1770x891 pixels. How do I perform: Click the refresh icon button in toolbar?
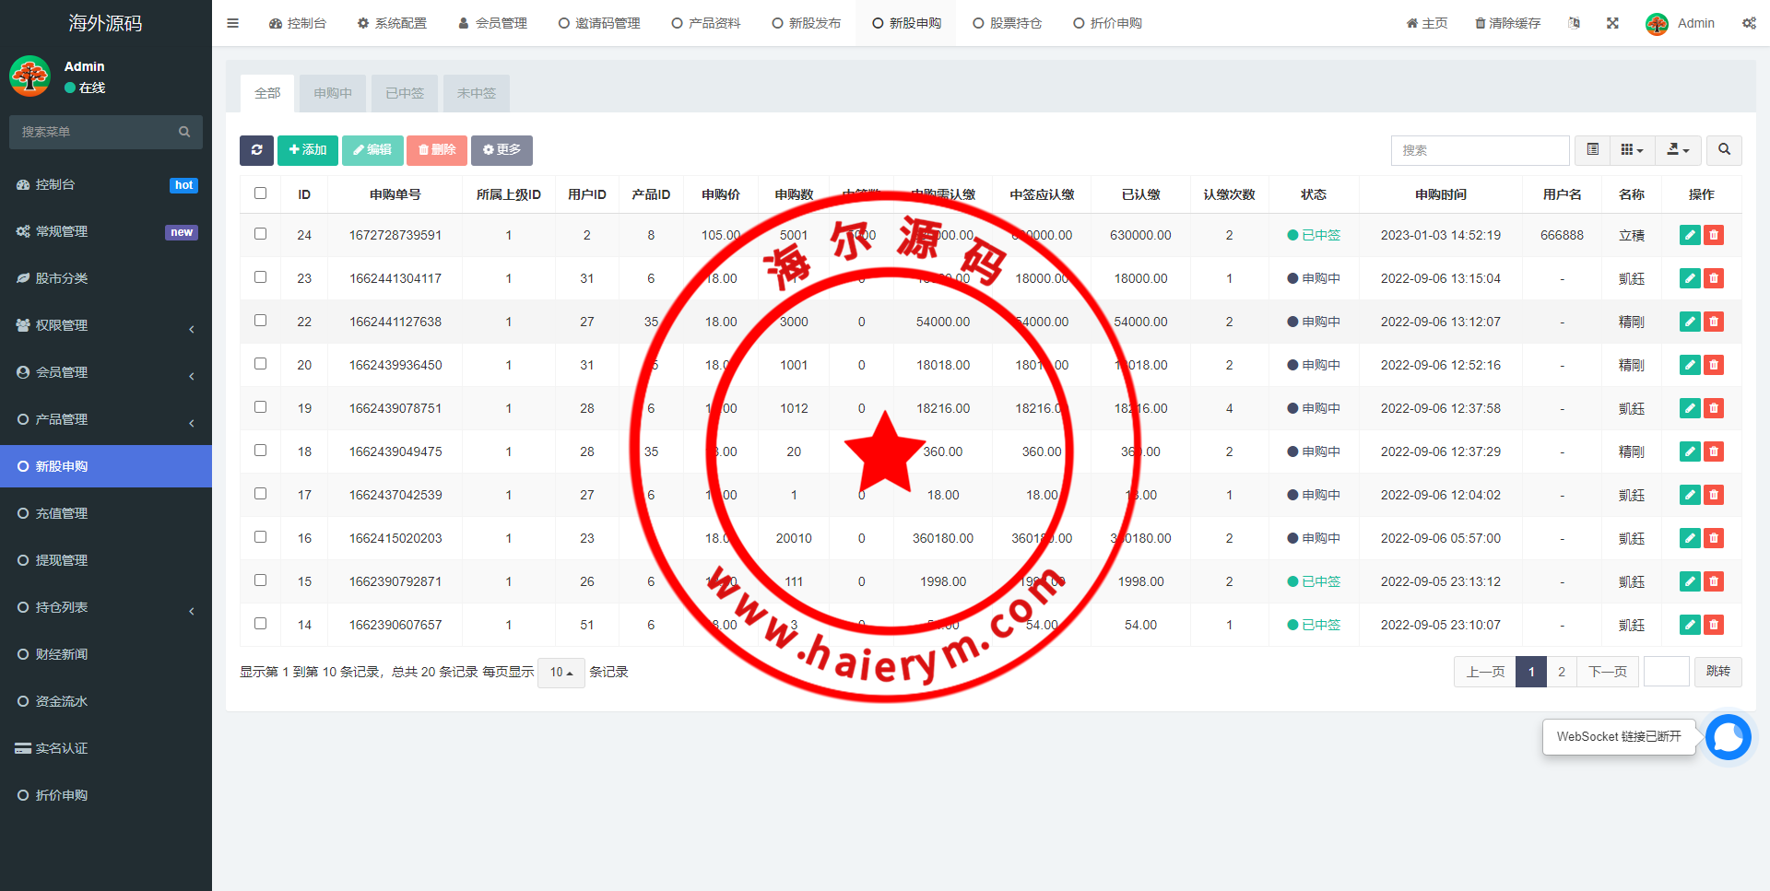(x=256, y=150)
